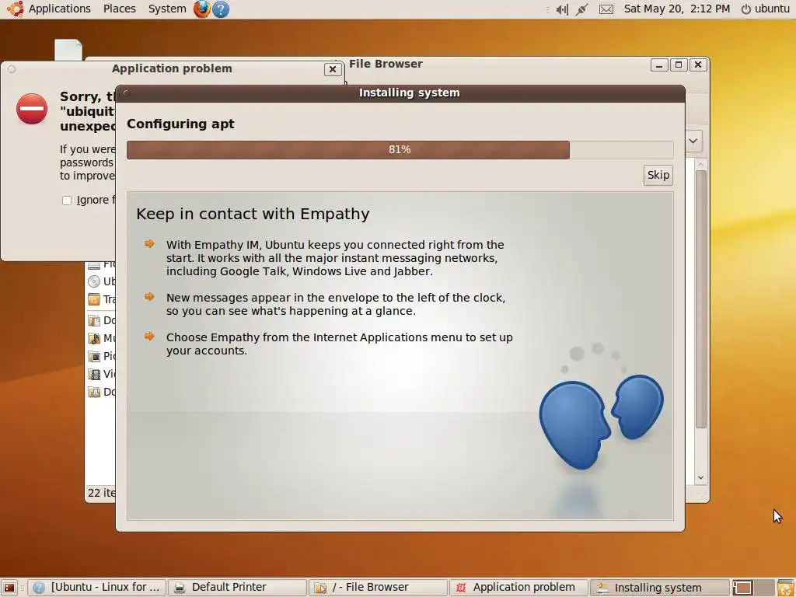Switch to Default Printer taskbar window
The image size is (796, 597).
(238, 588)
